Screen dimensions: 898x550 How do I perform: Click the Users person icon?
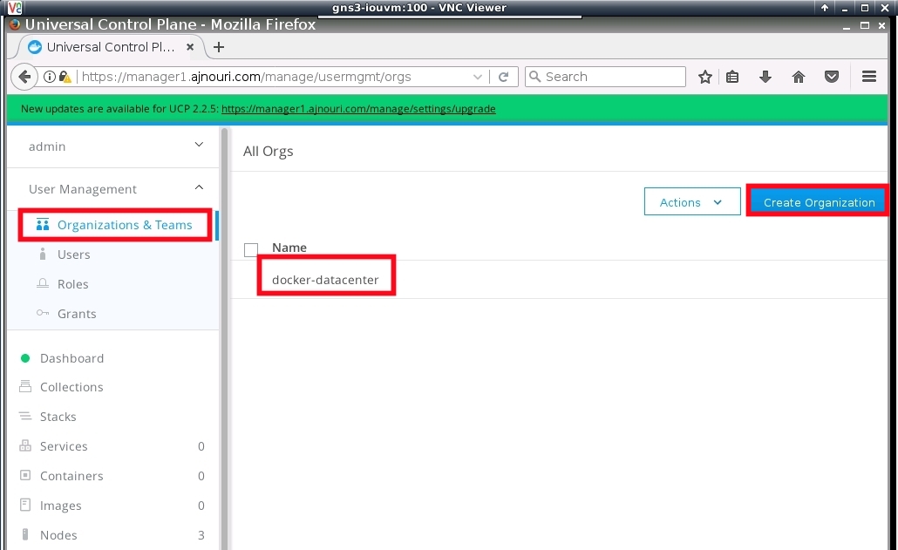pyautogui.click(x=43, y=255)
